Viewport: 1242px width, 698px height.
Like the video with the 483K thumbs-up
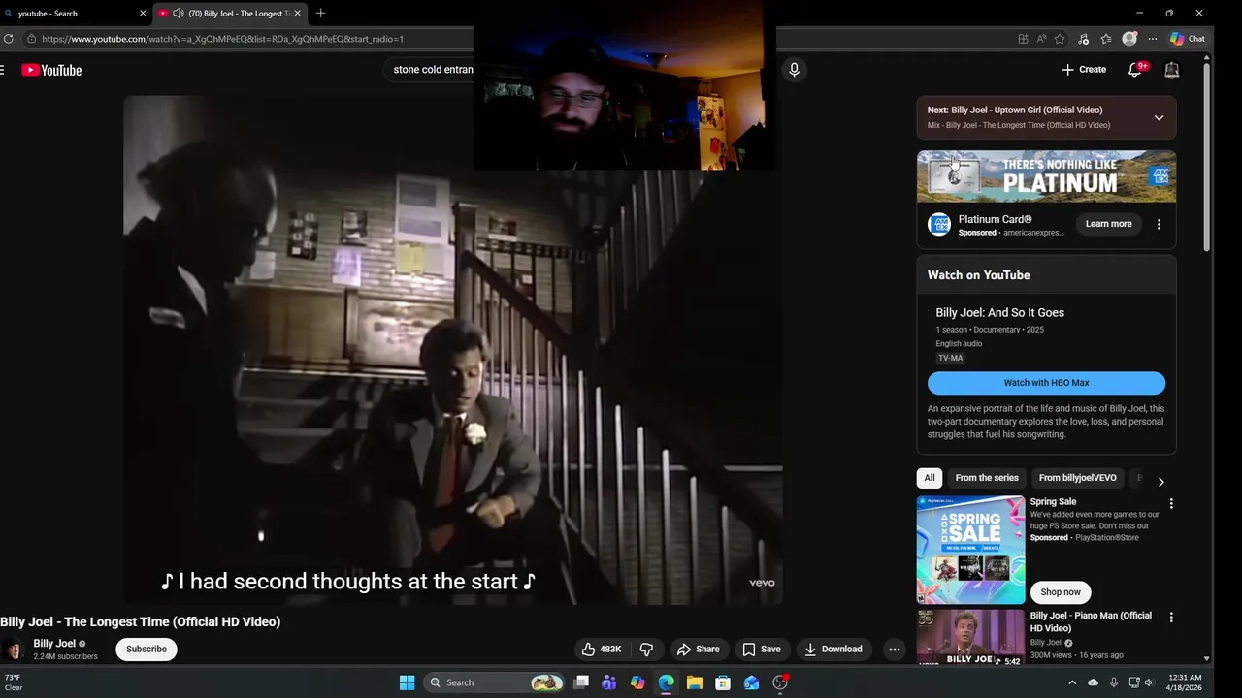601,650
